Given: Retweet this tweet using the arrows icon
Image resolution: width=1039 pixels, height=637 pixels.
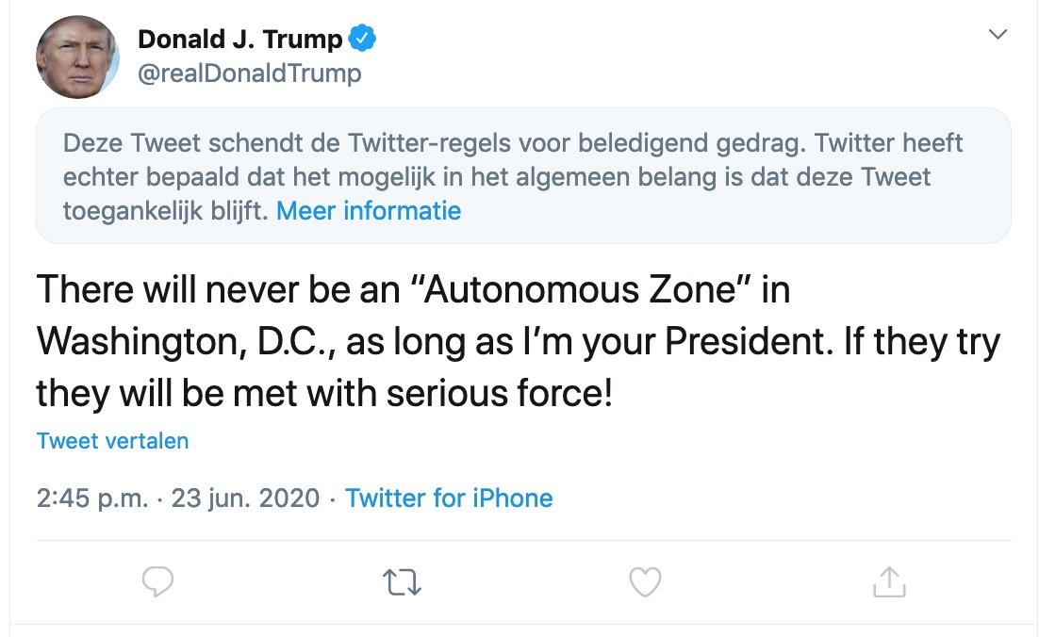Looking at the screenshot, I should (403, 582).
